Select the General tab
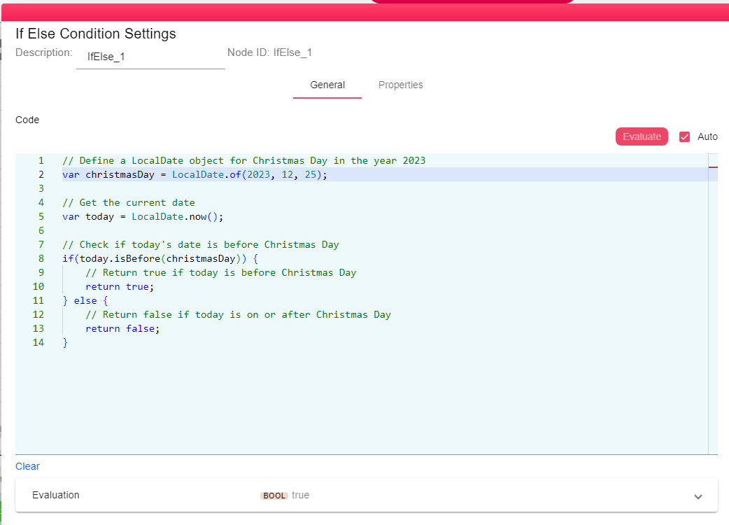Screen dimensions: 729x525 [327, 85]
